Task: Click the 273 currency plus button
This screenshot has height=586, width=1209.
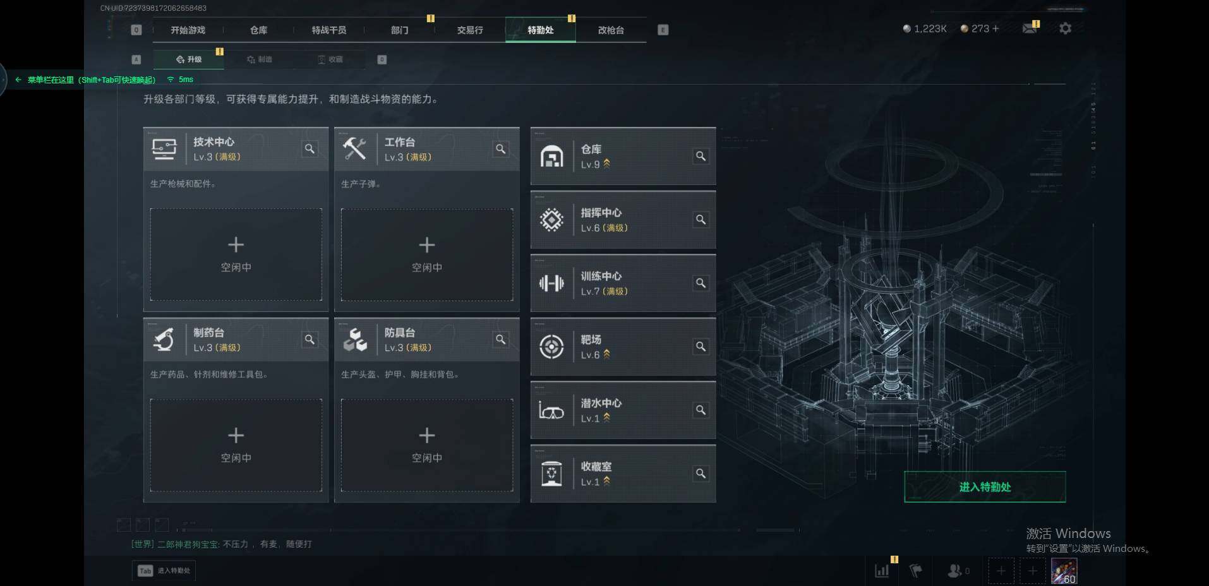Action: pyautogui.click(x=995, y=28)
